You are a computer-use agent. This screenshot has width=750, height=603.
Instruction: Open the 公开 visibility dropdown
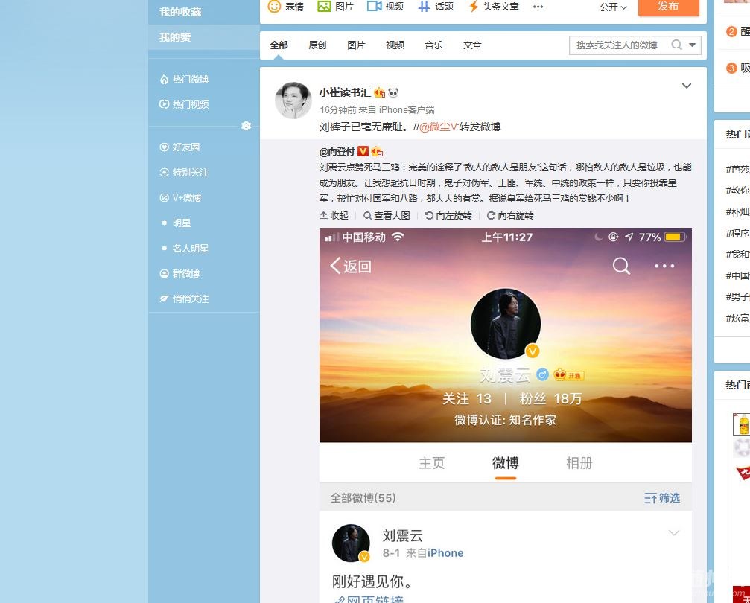[x=613, y=7]
